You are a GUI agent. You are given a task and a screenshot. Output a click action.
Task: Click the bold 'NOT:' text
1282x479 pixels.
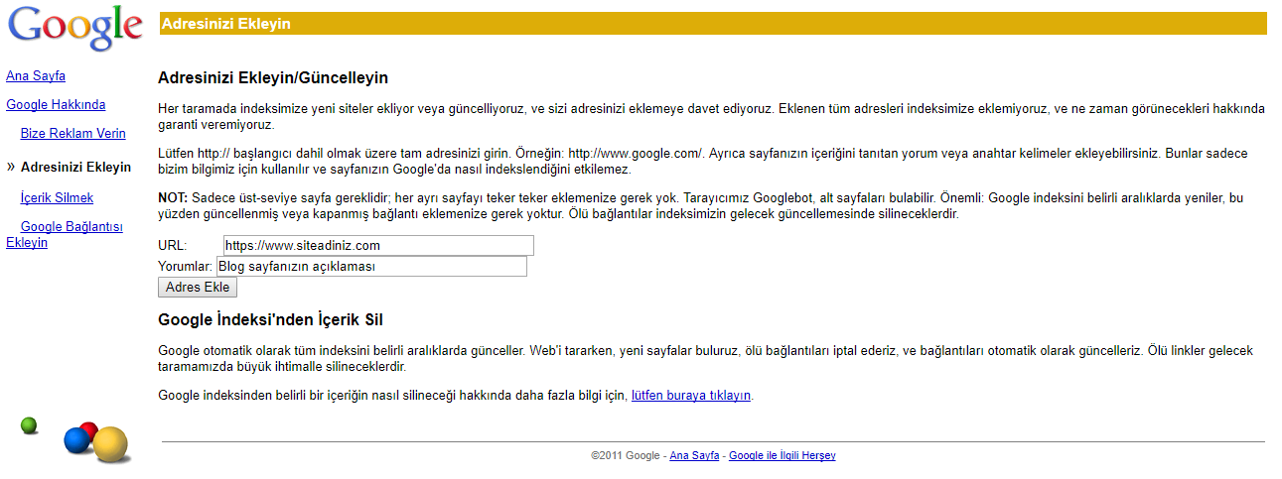click(x=173, y=198)
